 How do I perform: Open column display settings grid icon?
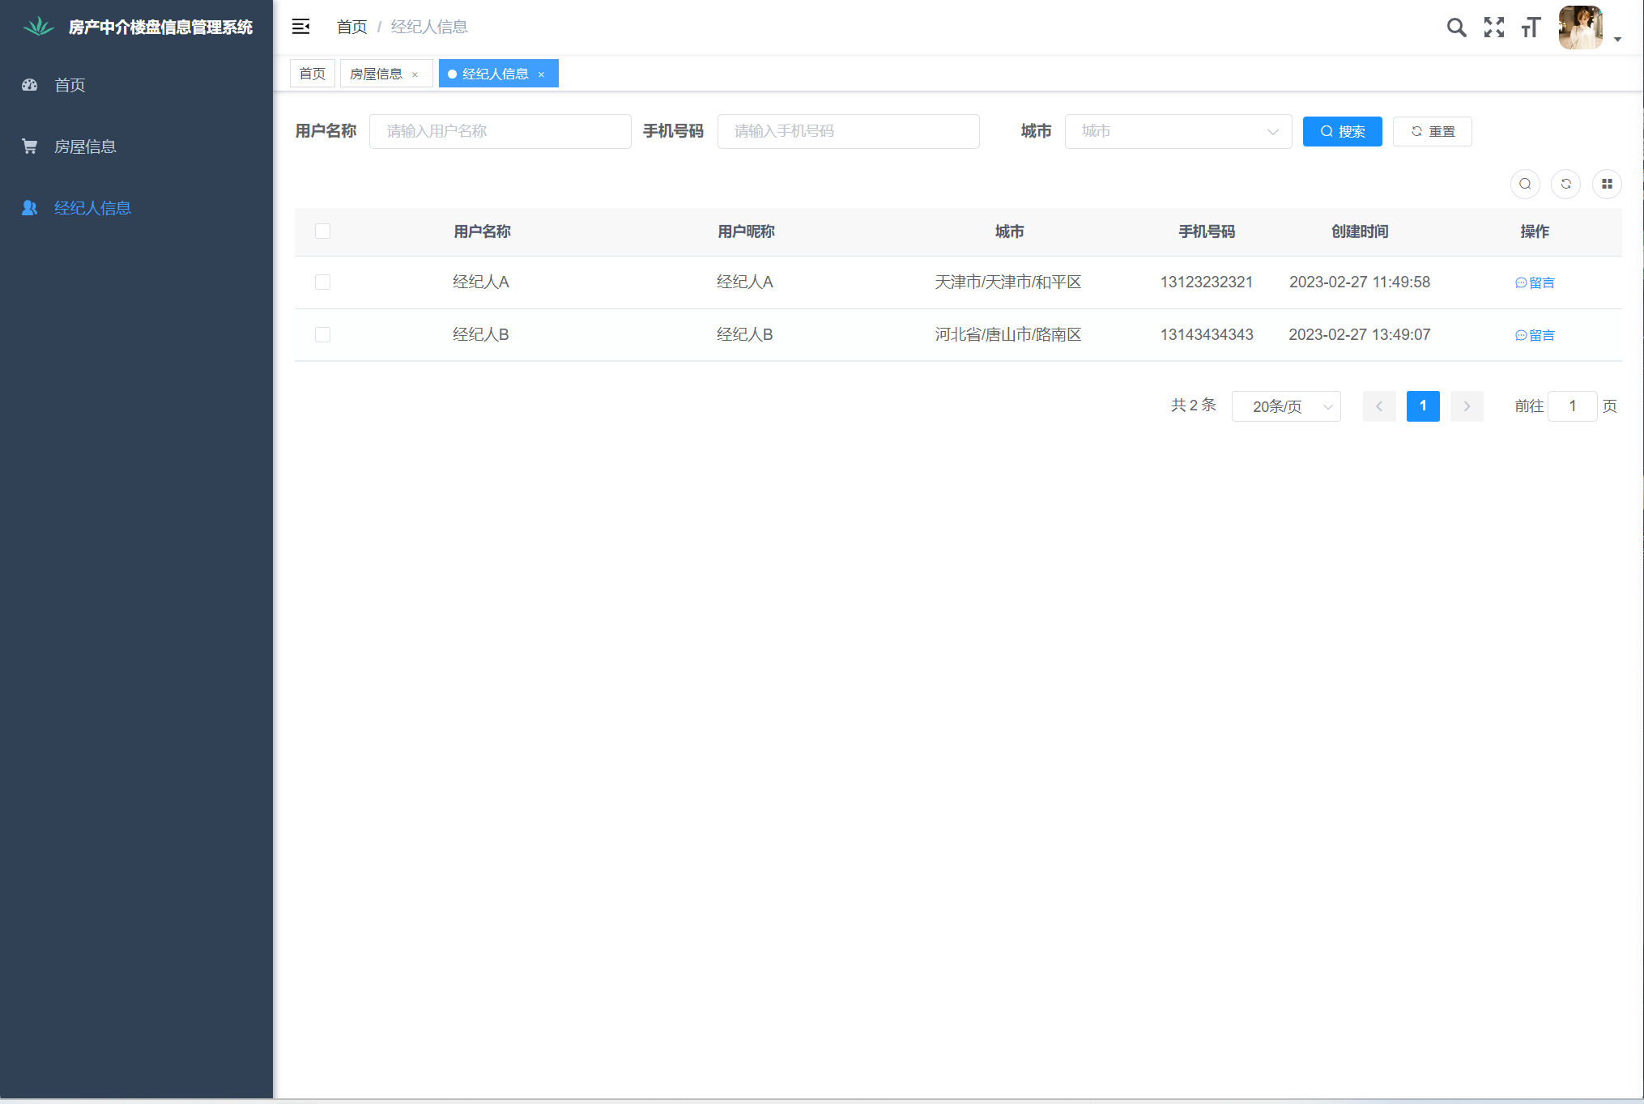click(x=1606, y=184)
